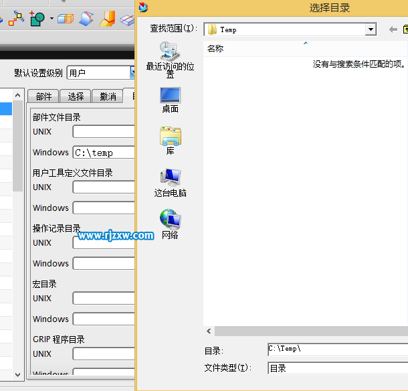This screenshot has height=391, width=408.
Task: Click the 宏目录 Windows input field
Action: pos(104,319)
